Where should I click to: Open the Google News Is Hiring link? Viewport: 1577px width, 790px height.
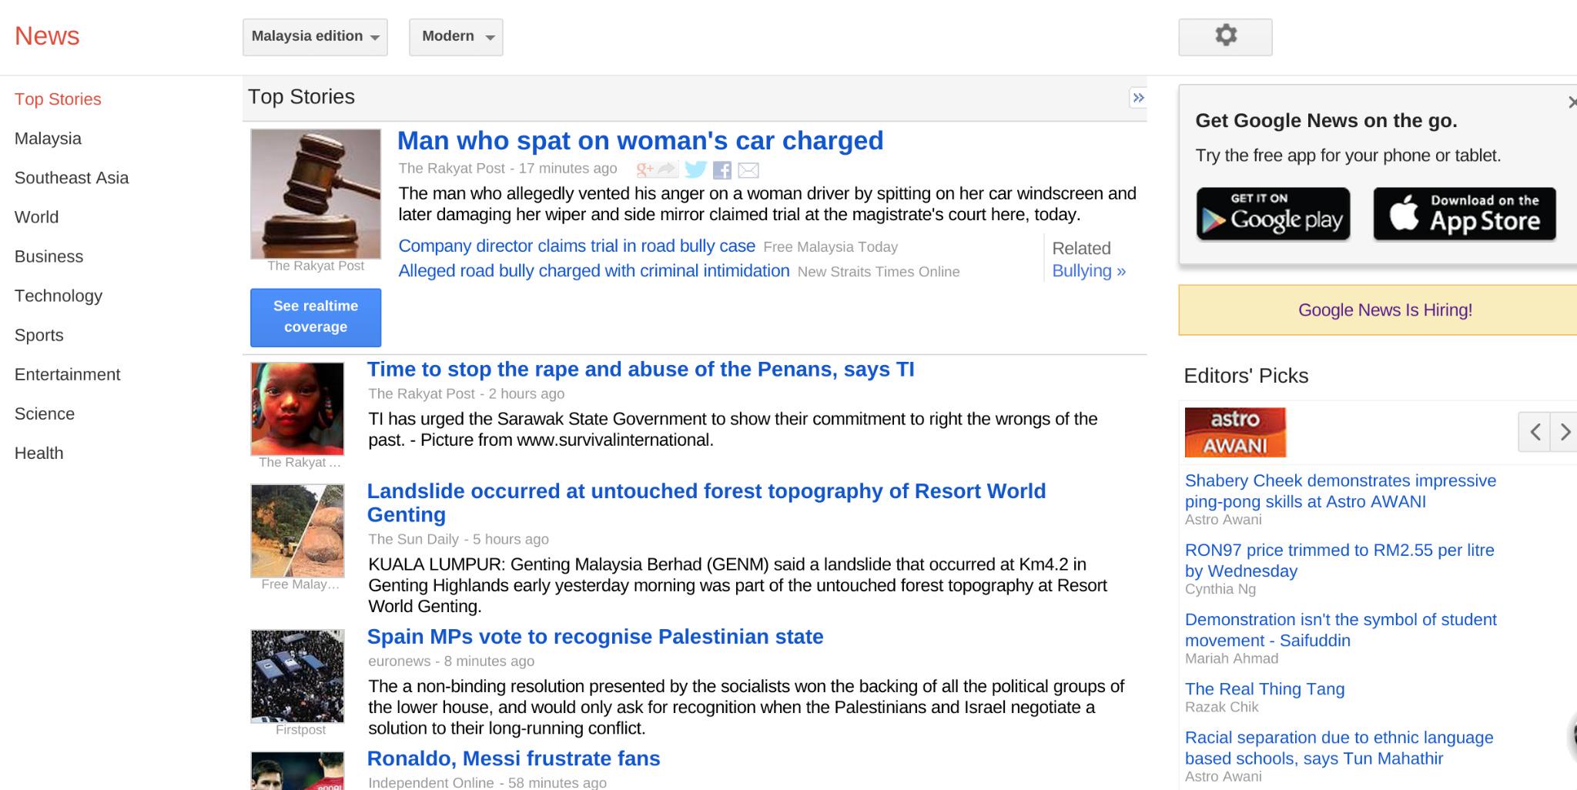[1384, 310]
